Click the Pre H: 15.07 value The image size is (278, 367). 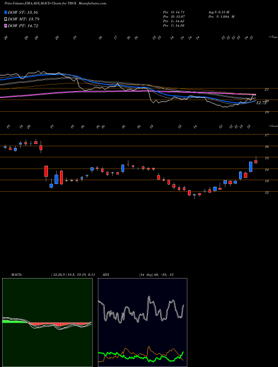[x=175, y=17]
